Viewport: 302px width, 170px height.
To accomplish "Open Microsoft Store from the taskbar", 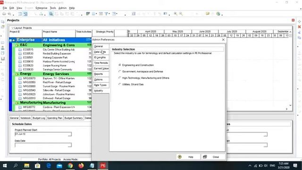I will pos(38,166).
